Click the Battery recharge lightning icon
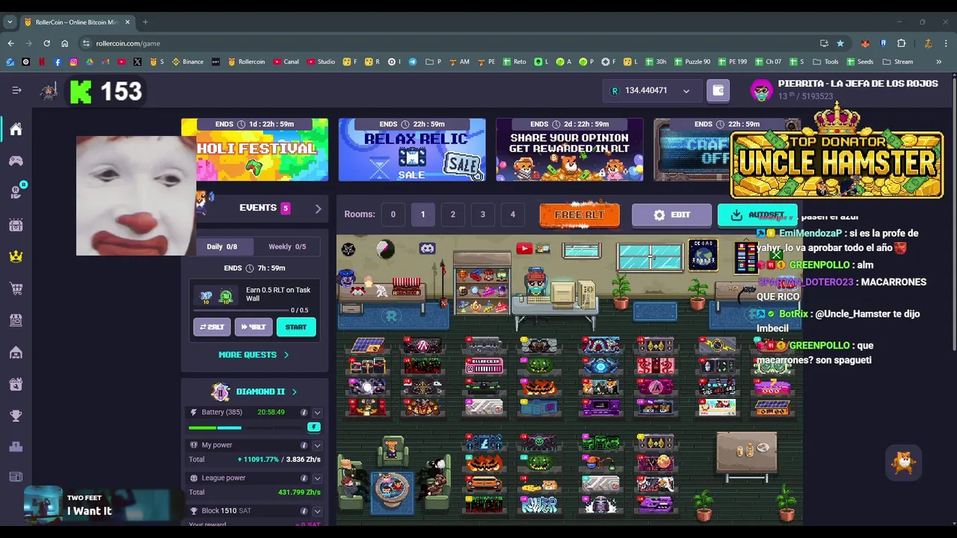957x538 pixels. (x=314, y=427)
